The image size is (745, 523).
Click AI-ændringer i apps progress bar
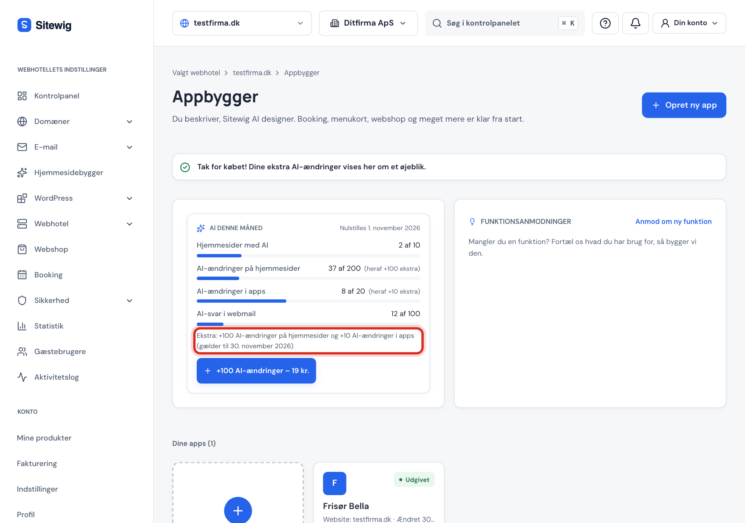click(x=308, y=301)
